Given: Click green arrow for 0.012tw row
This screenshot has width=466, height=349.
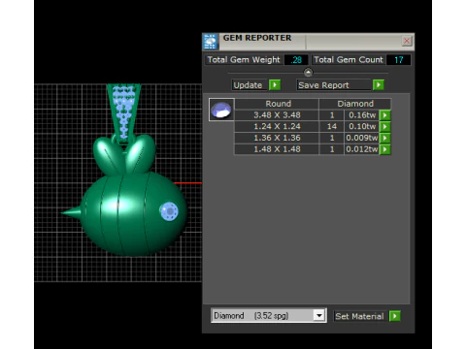Looking at the screenshot, I should 384,149.
